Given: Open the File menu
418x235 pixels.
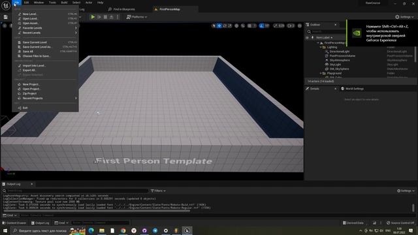Looking at the screenshot, I should pos(16,3).
